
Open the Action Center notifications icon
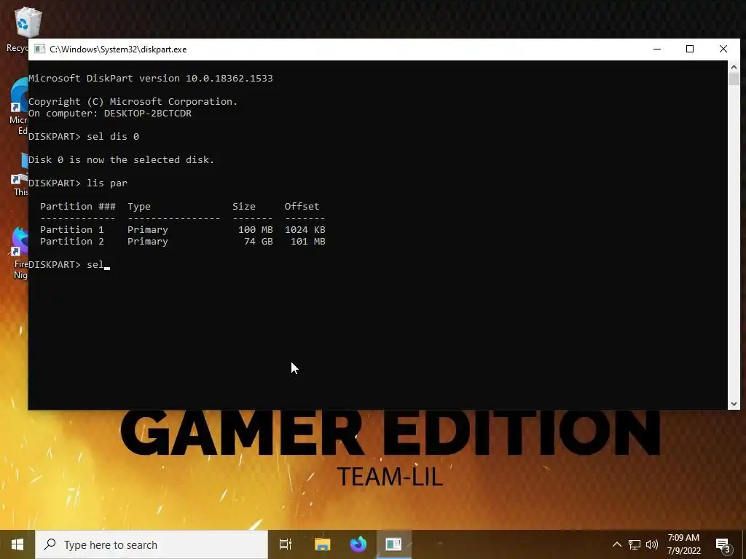723,544
